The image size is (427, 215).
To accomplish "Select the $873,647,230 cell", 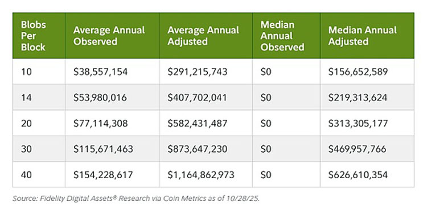I will click(x=206, y=149).
